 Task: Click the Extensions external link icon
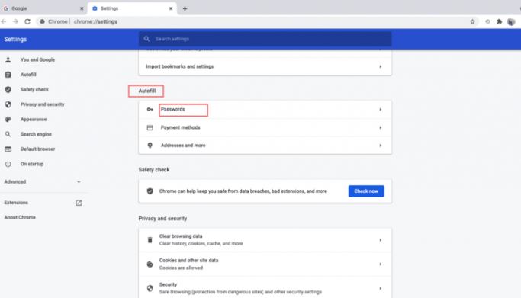(x=79, y=203)
